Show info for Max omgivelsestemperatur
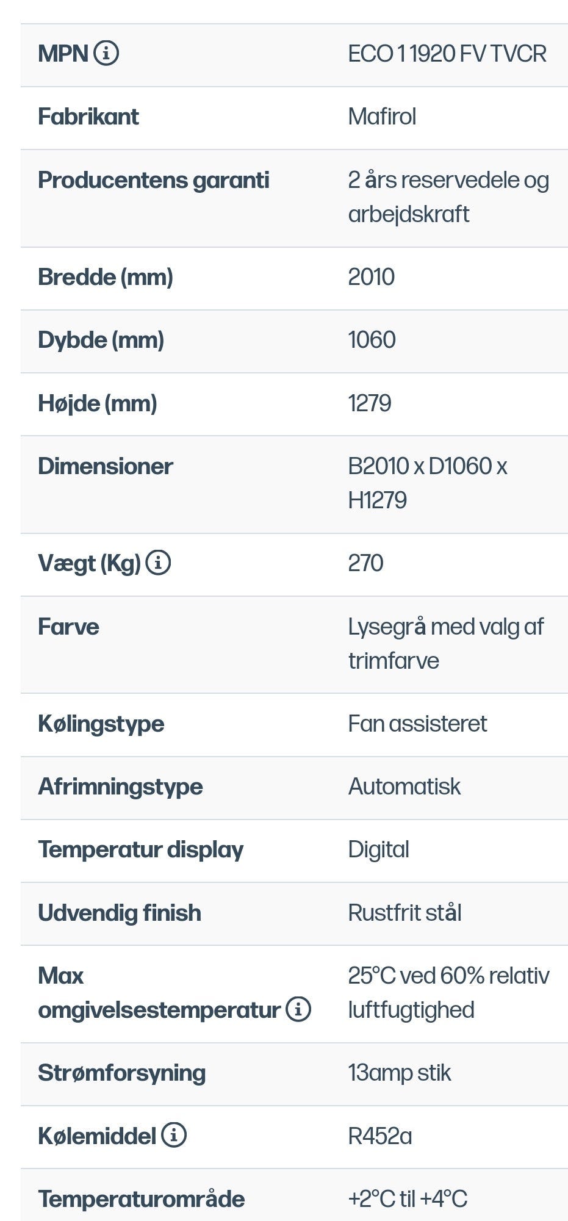This screenshot has width=568, height=1221. click(x=298, y=1009)
